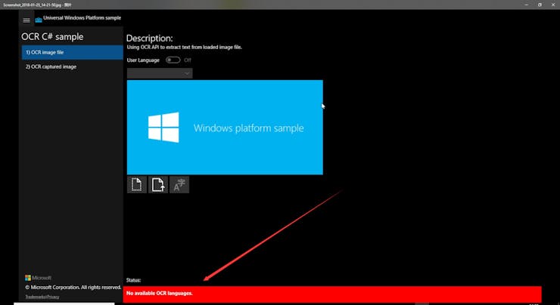Click the User Language label
Image resolution: width=560 pixels, height=305 pixels.
click(143, 60)
